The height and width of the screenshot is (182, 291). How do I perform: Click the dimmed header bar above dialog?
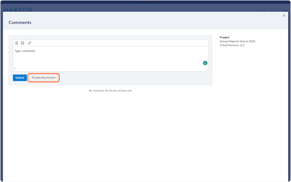point(145,7)
